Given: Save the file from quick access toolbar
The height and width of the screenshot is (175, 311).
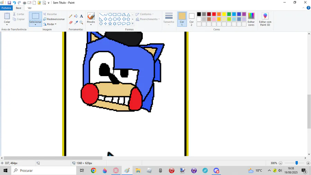Looking at the screenshot, I should coord(9,3).
